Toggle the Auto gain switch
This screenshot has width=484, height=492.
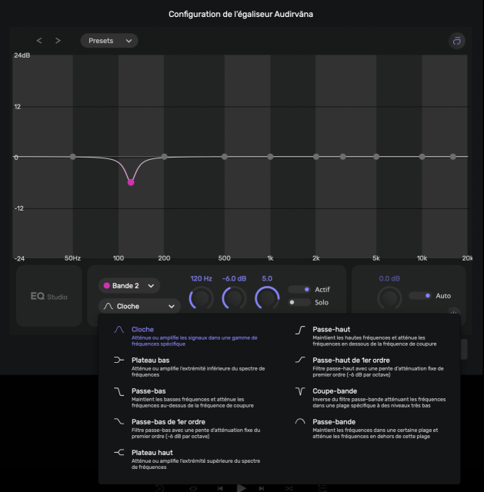pos(420,295)
